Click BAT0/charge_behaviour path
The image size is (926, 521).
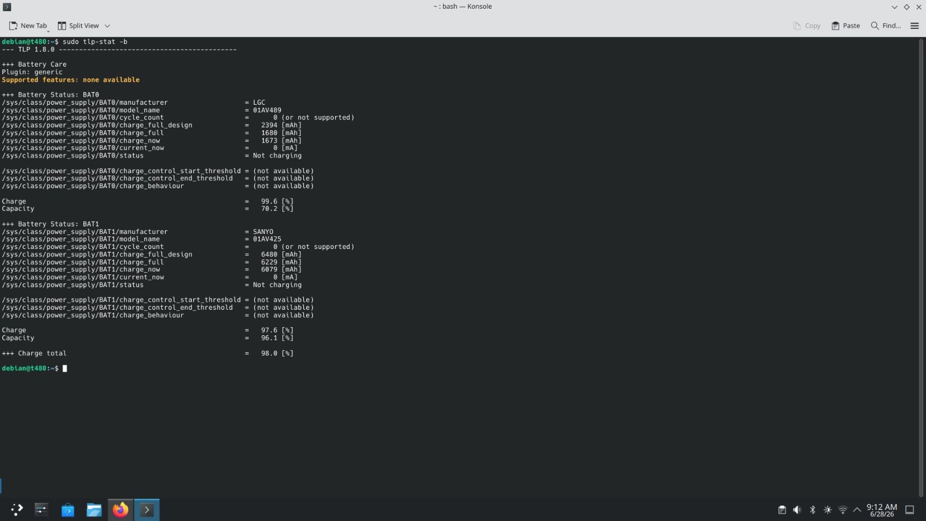coord(93,186)
